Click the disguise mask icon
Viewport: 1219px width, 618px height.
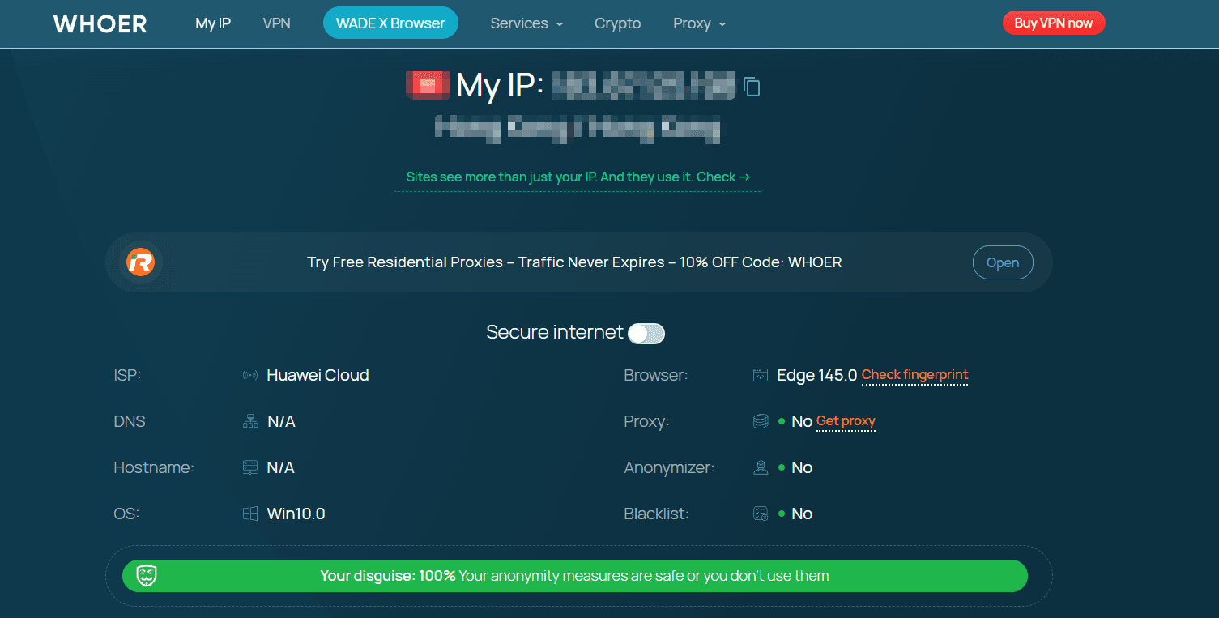coord(147,576)
